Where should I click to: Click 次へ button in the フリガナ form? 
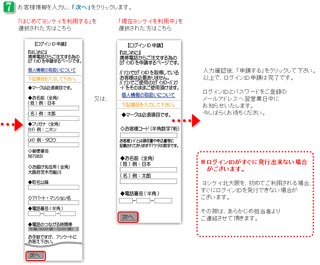coord(35,256)
